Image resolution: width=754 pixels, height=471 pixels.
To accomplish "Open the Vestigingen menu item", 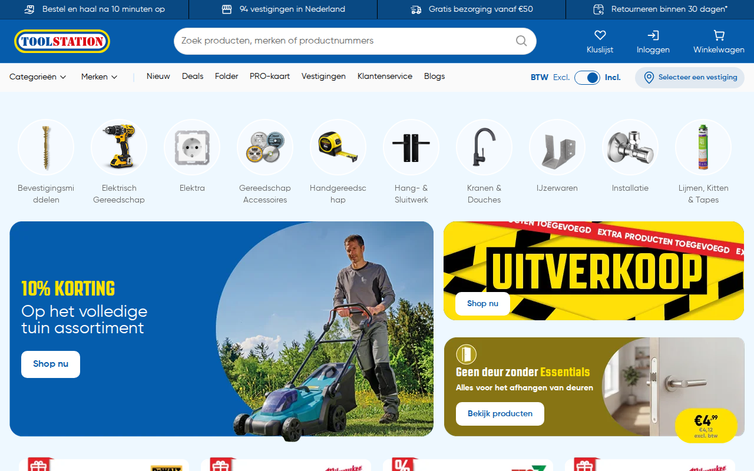I will coord(323,77).
